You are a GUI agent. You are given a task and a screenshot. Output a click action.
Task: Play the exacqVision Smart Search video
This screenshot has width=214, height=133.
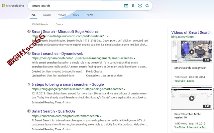tap(192, 52)
